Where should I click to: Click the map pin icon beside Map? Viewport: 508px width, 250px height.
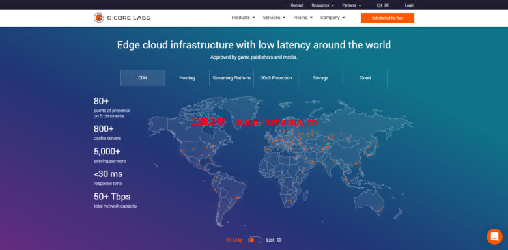(229, 240)
